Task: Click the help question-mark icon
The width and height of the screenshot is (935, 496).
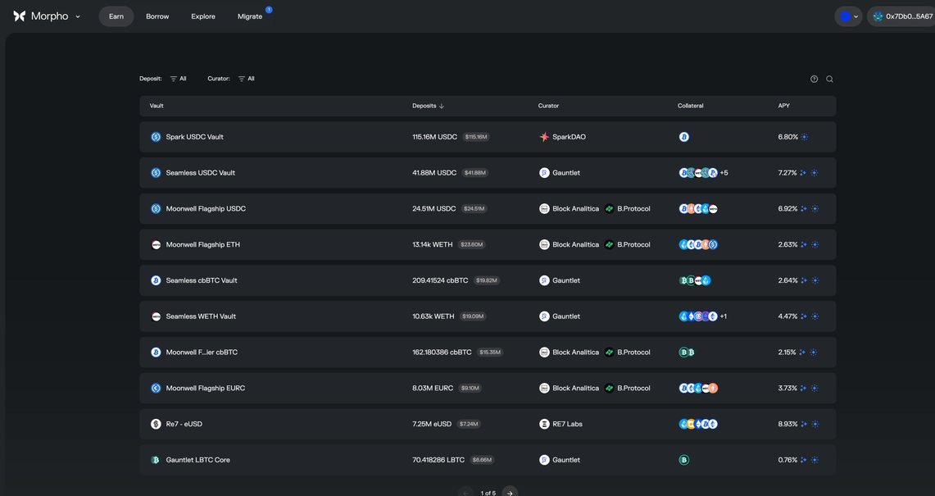Action: pyautogui.click(x=814, y=79)
